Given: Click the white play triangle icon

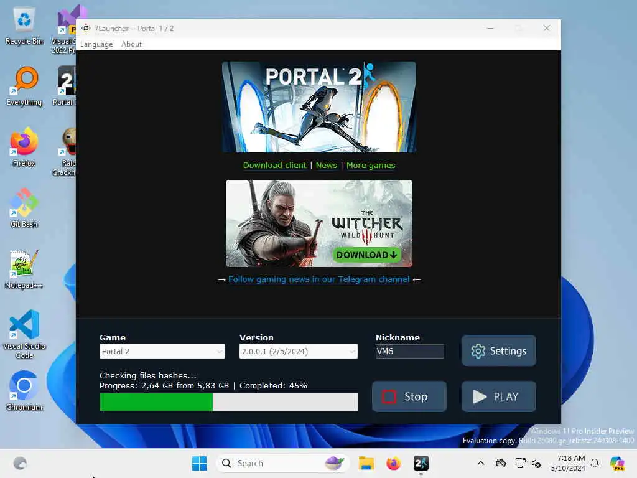Looking at the screenshot, I should [x=480, y=396].
